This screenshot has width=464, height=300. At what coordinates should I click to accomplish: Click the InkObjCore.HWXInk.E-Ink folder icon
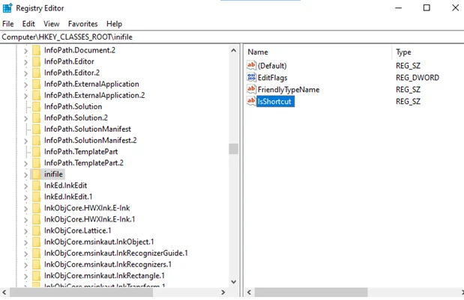(36, 208)
